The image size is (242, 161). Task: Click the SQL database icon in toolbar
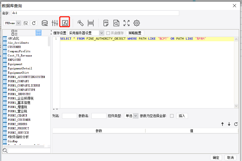coord(45,23)
